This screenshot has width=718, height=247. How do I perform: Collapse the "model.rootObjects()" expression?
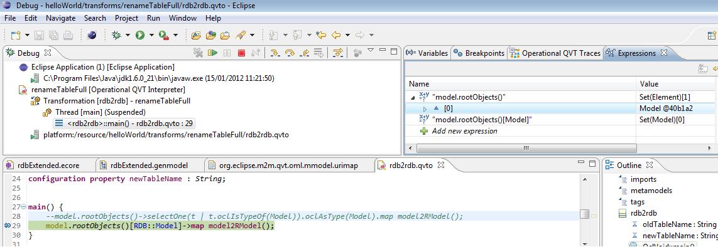[413, 97]
